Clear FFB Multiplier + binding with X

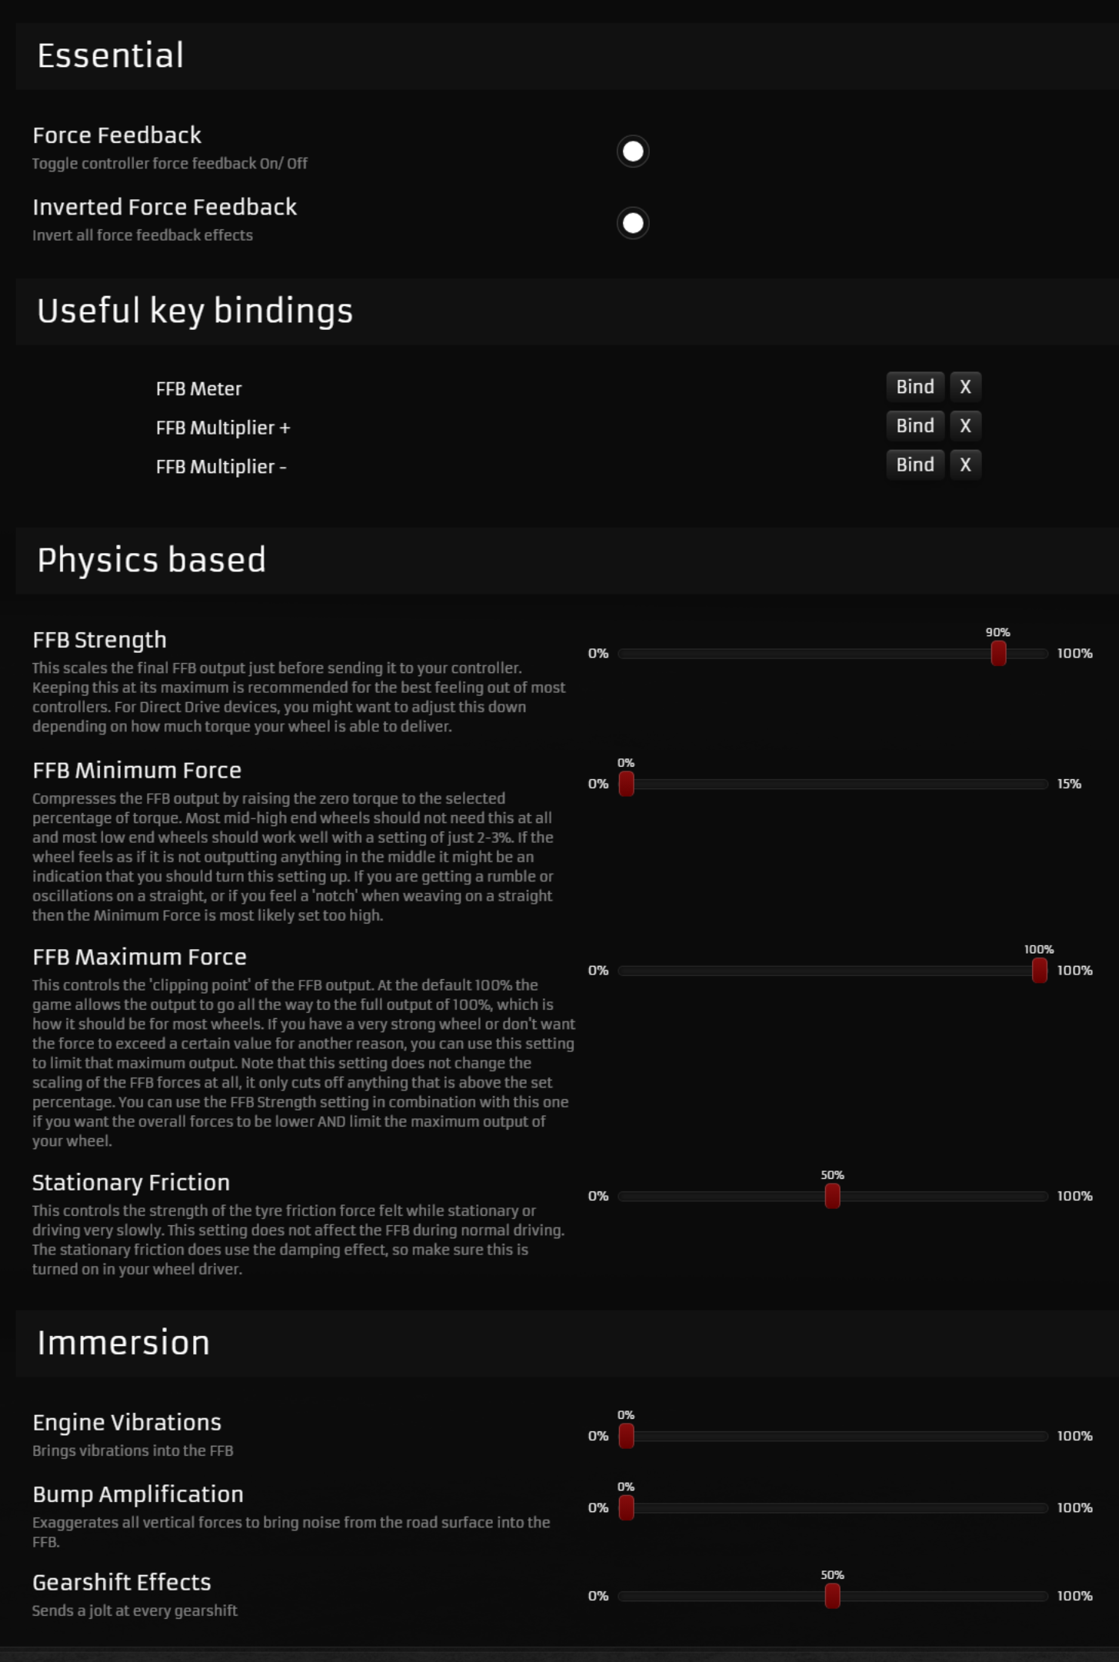tap(965, 426)
